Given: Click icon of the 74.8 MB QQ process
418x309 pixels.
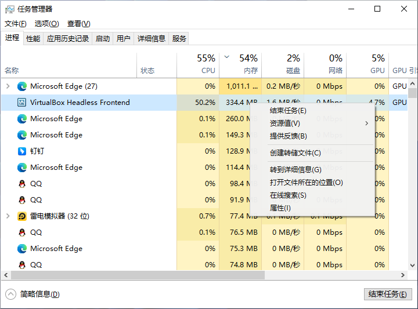Looking at the screenshot, I should pos(22,265).
